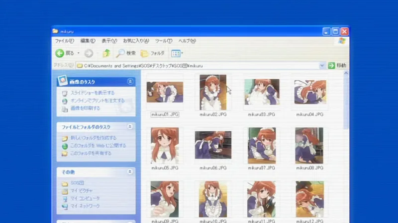Select the mikuru04.JPG thumbnail
This screenshot has width=398, height=223.
pos(310,92)
